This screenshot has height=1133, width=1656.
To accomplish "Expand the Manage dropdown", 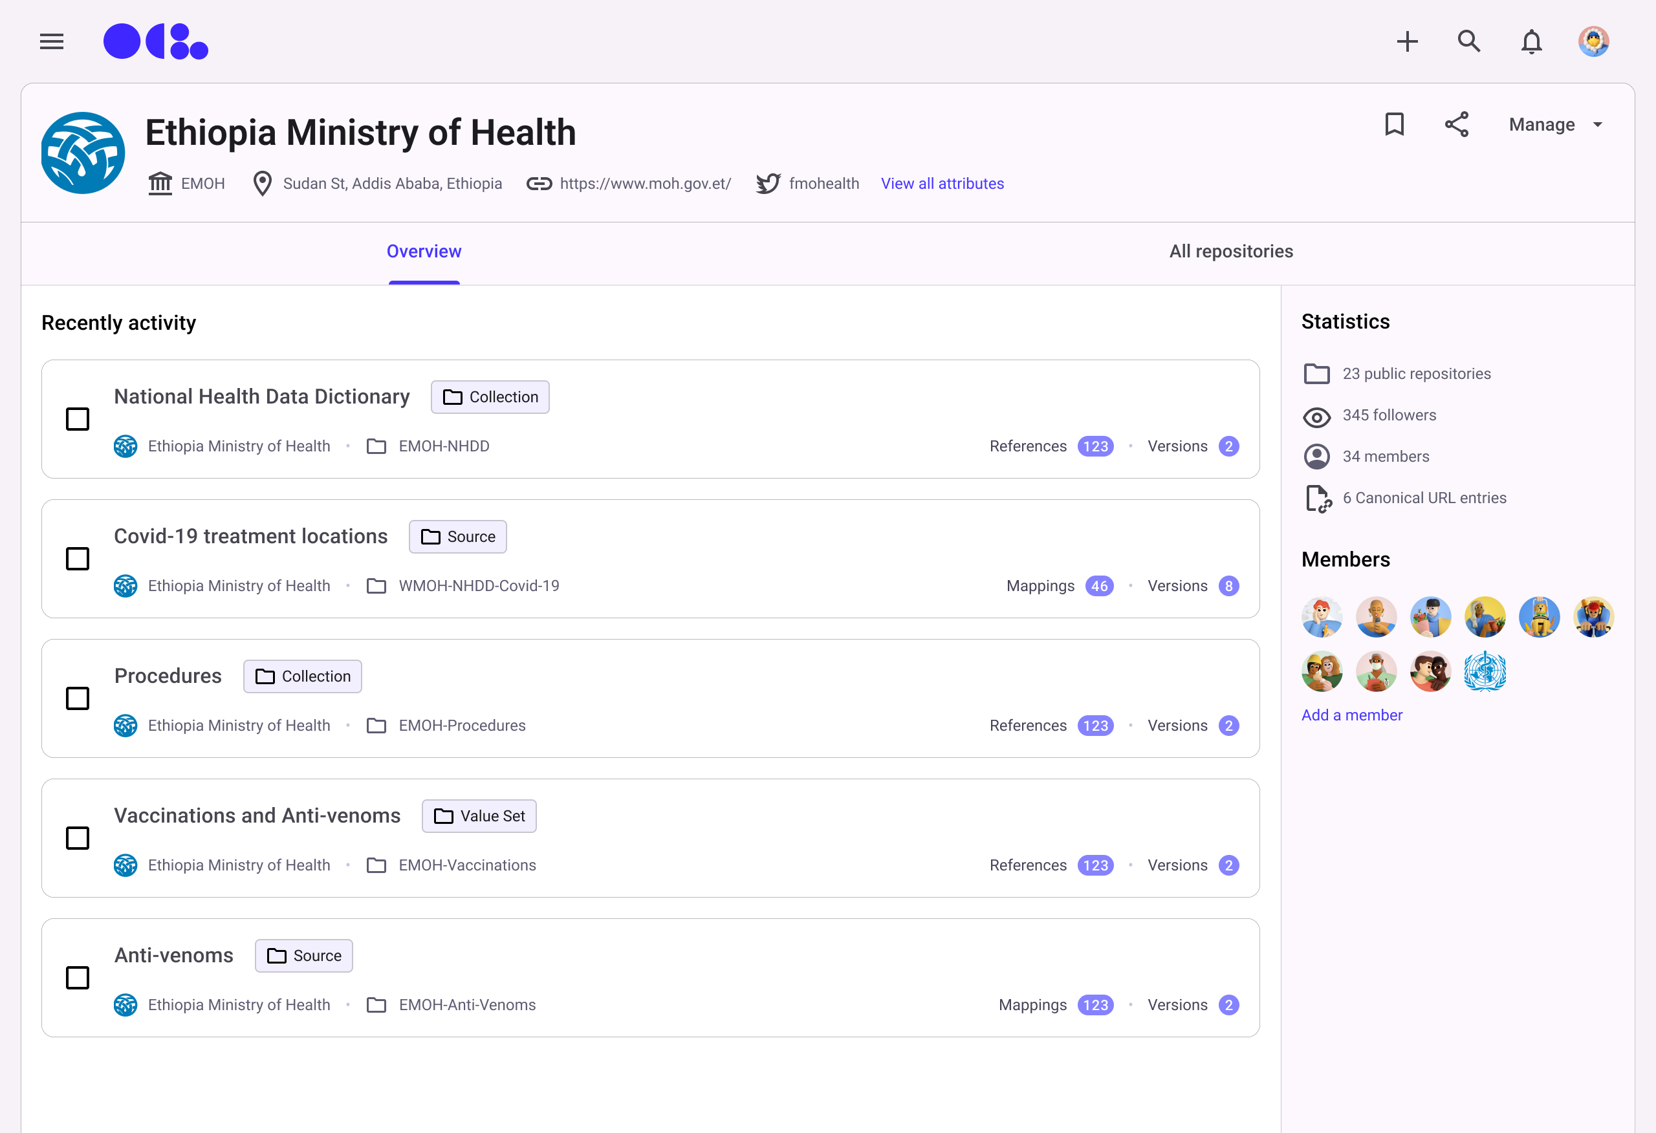I will [1555, 125].
